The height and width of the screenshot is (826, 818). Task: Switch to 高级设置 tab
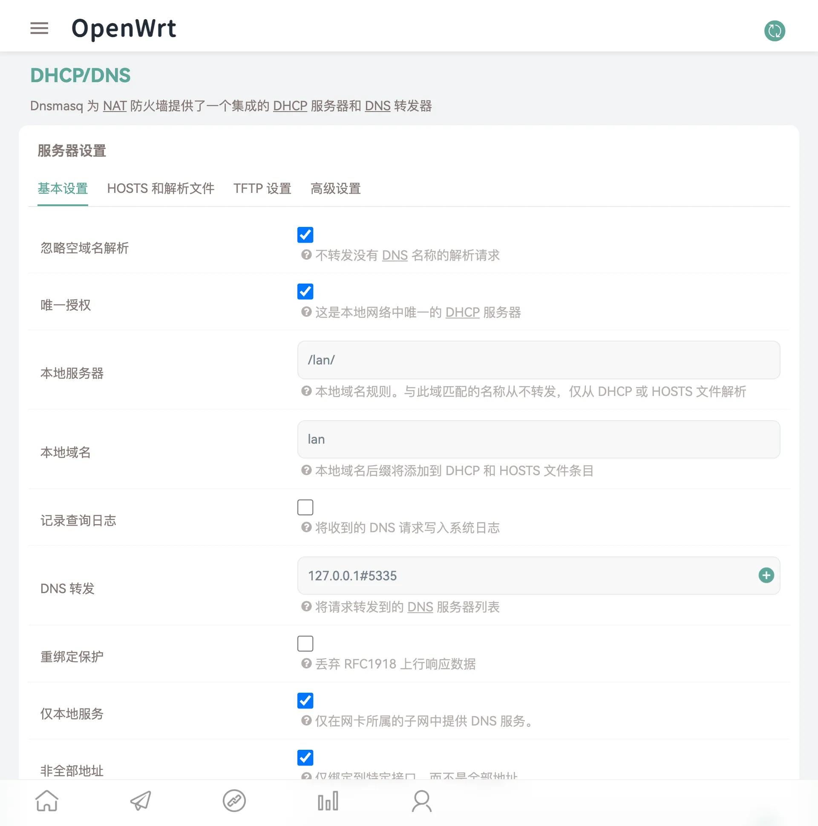coord(335,189)
